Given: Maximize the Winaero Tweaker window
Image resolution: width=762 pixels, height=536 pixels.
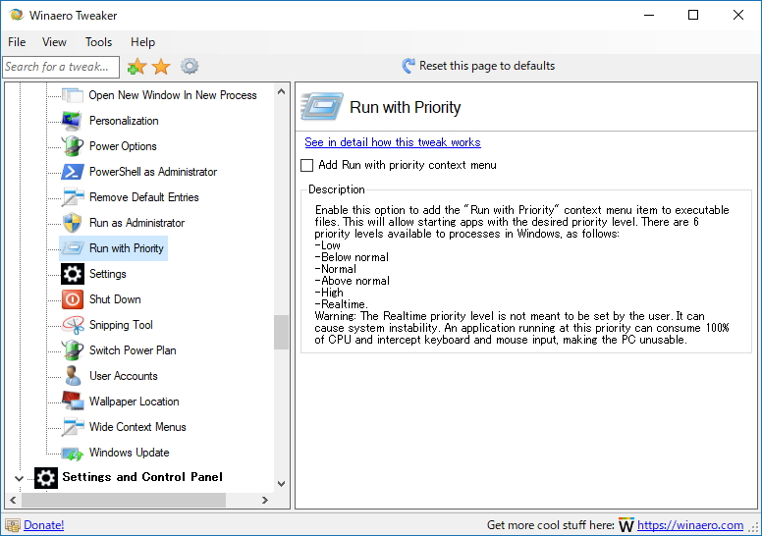Looking at the screenshot, I should [x=693, y=15].
